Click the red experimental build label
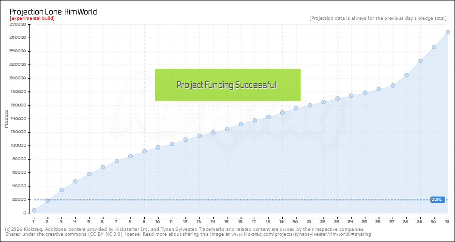Screen dimensions: 455x242 [x=32, y=18]
